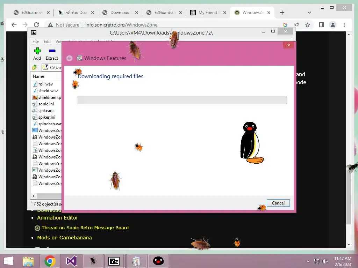The image size is (358, 268).
Task: Click the Google icon in address bar
Action: (x=285, y=25)
